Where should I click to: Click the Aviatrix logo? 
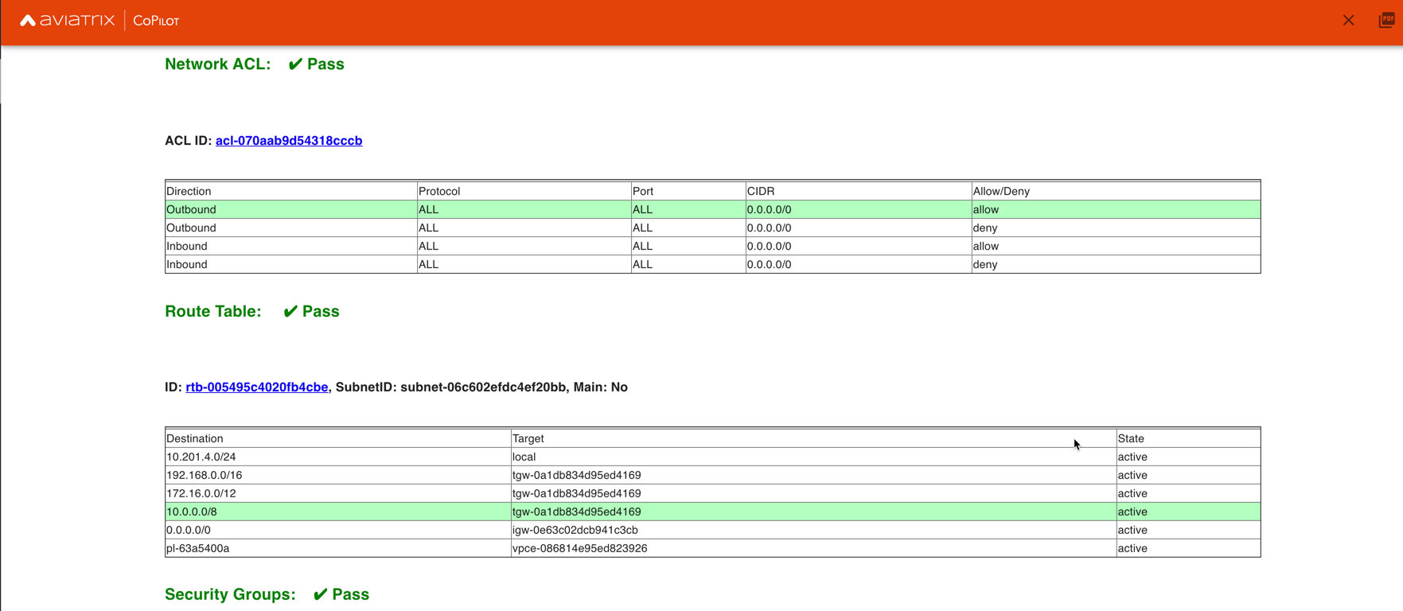click(x=68, y=21)
